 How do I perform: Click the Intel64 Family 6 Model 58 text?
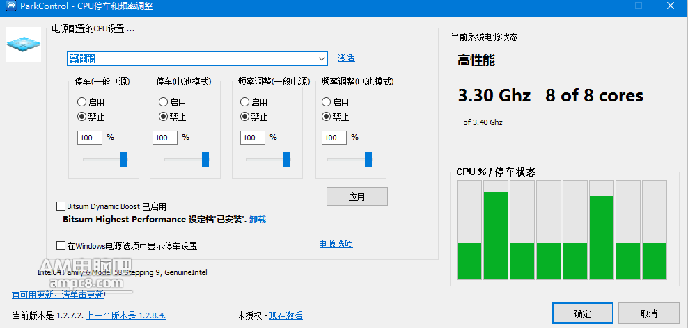[122, 272]
